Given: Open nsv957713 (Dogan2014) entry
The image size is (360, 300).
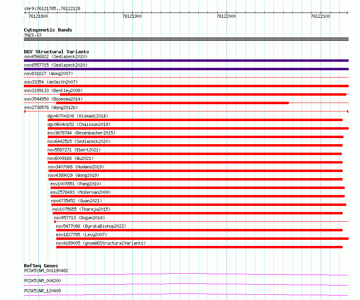Looking at the screenshot, I should [x=79, y=218].
